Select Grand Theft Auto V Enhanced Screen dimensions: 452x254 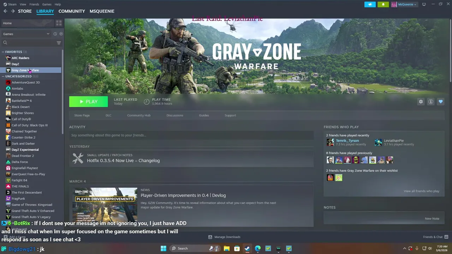pos(33,211)
